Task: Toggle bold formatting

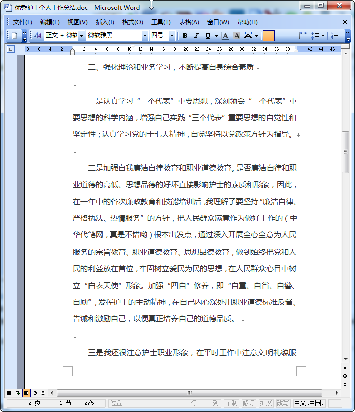Action: [x=185, y=36]
